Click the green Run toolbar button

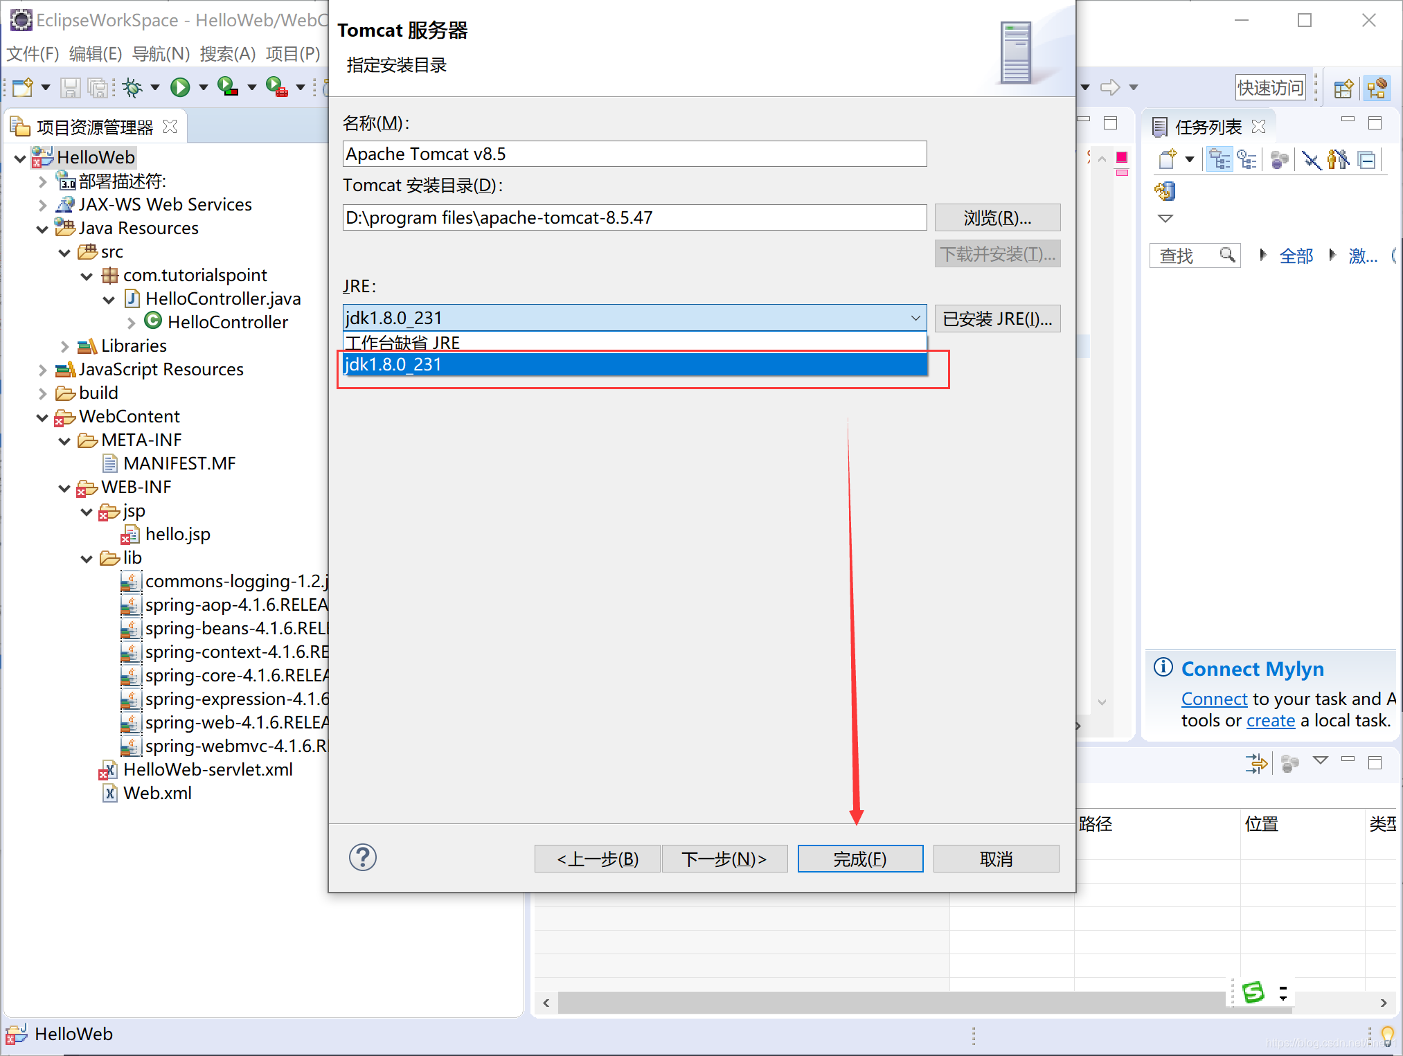pyautogui.click(x=180, y=87)
